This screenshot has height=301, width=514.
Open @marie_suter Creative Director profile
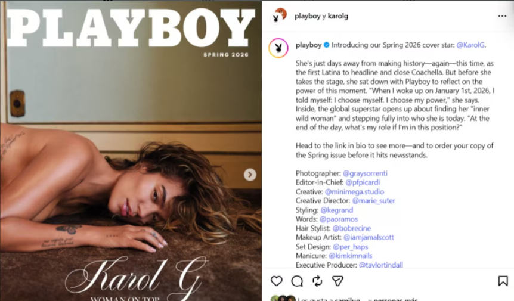[x=374, y=201]
